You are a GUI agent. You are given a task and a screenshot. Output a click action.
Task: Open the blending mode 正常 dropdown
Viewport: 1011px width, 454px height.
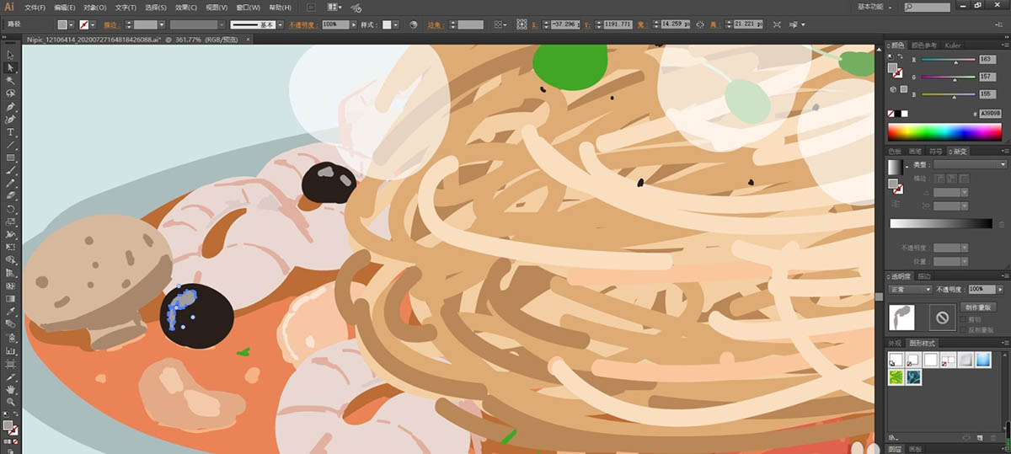point(911,289)
